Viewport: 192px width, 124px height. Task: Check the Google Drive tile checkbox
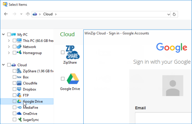(x=63, y=79)
